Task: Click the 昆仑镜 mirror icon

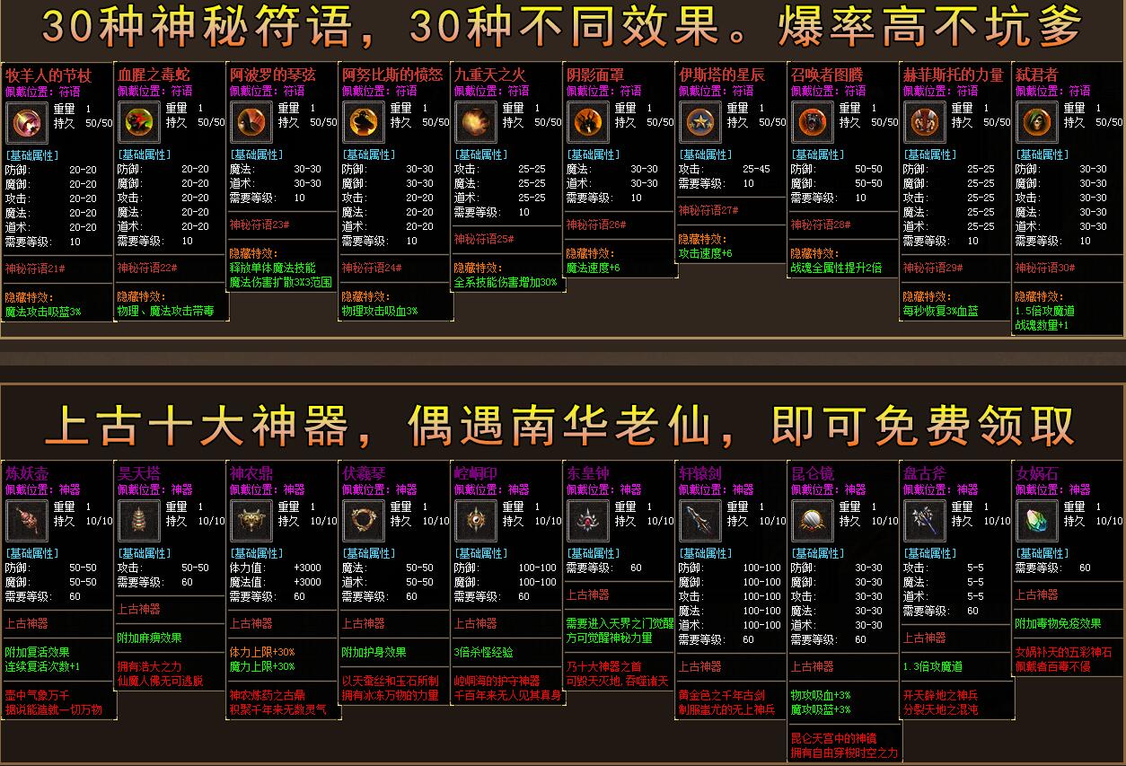Action: pyautogui.click(x=812, y=521)
